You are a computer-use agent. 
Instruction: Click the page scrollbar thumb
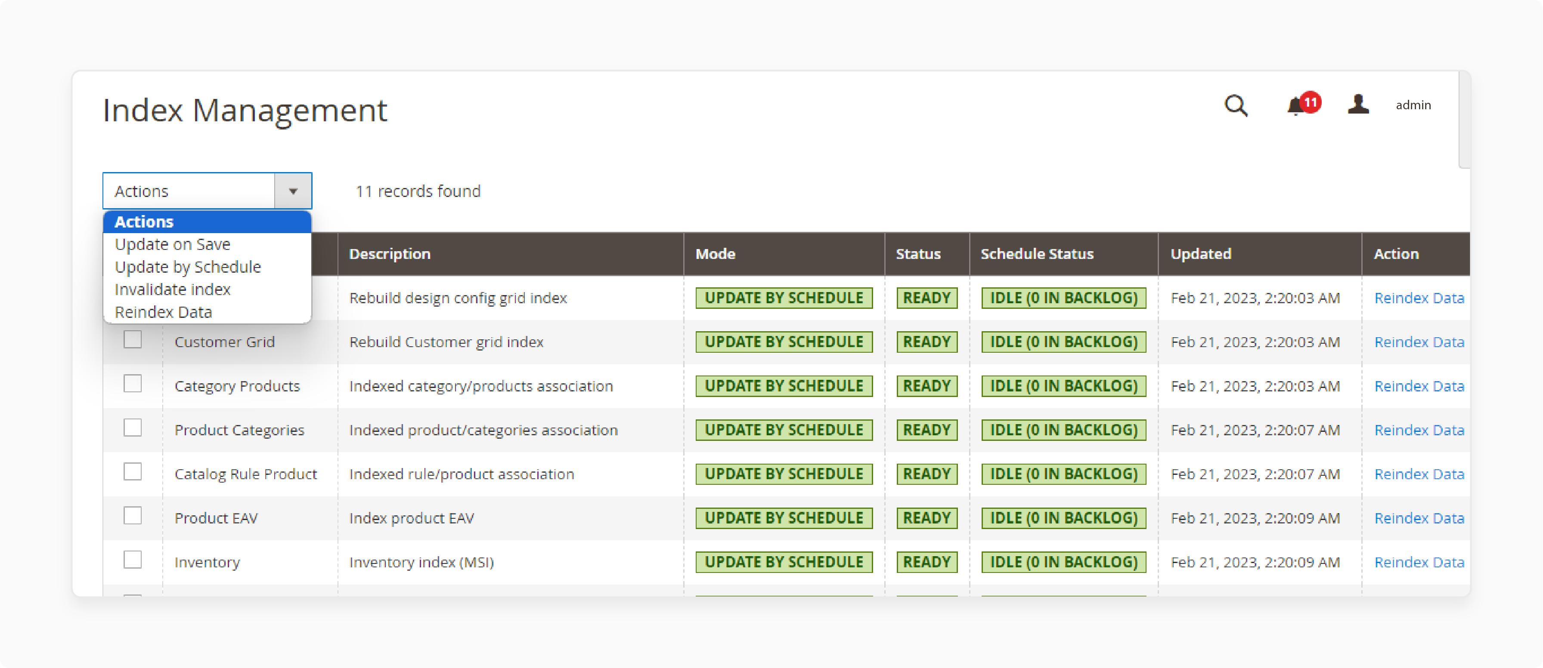[1464, 120]
